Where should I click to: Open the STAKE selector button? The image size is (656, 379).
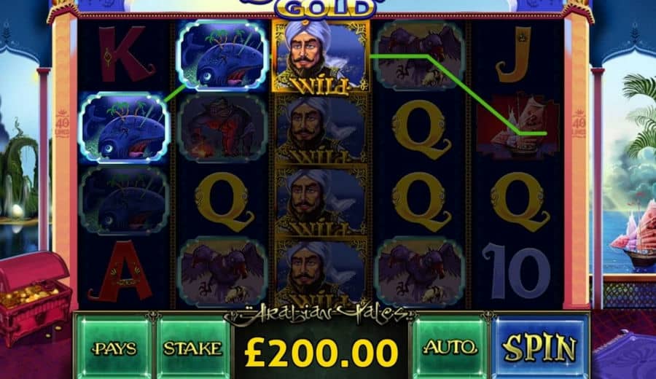[x=192, y=348]
